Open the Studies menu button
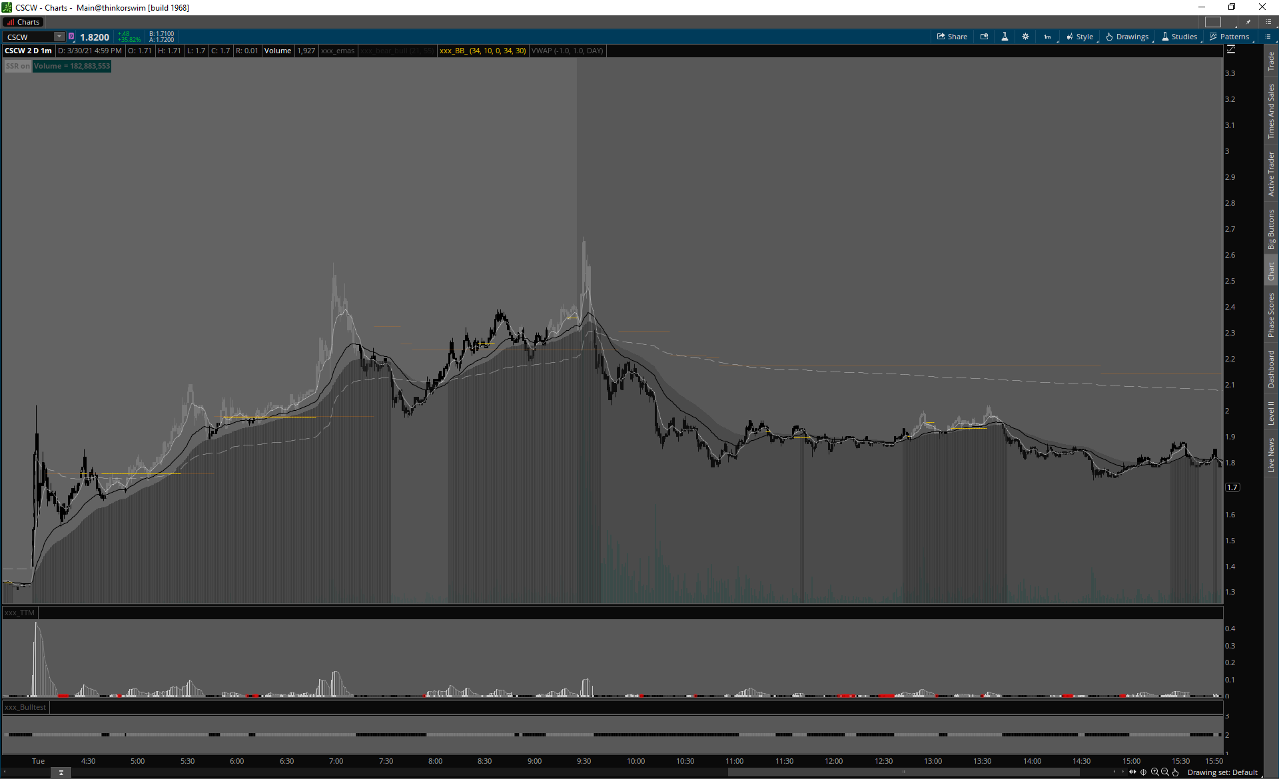The height and width of the screenshot is (779, 1279). click(x=1180, y=37)
